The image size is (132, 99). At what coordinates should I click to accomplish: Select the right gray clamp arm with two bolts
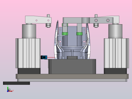coord(88,20)
